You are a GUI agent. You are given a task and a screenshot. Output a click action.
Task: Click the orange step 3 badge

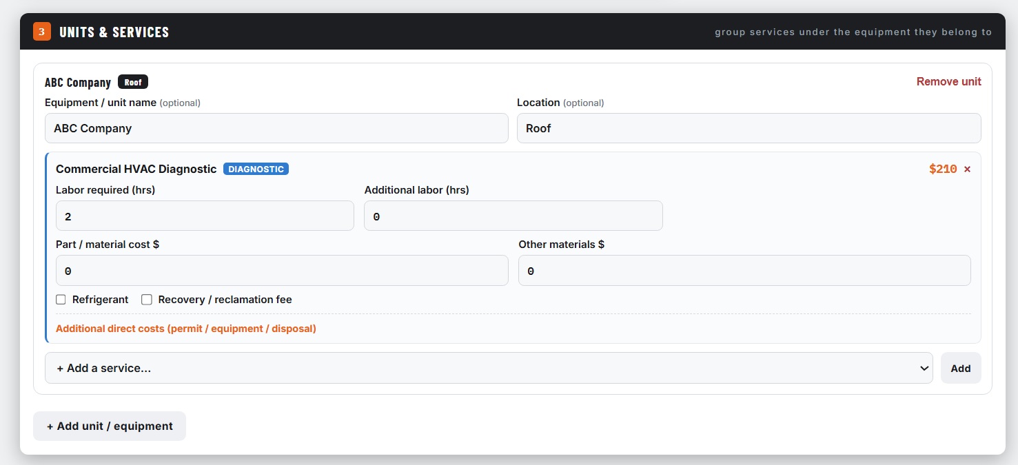42,32
